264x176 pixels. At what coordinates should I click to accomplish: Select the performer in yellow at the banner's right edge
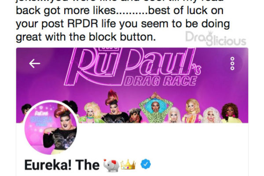231,113
